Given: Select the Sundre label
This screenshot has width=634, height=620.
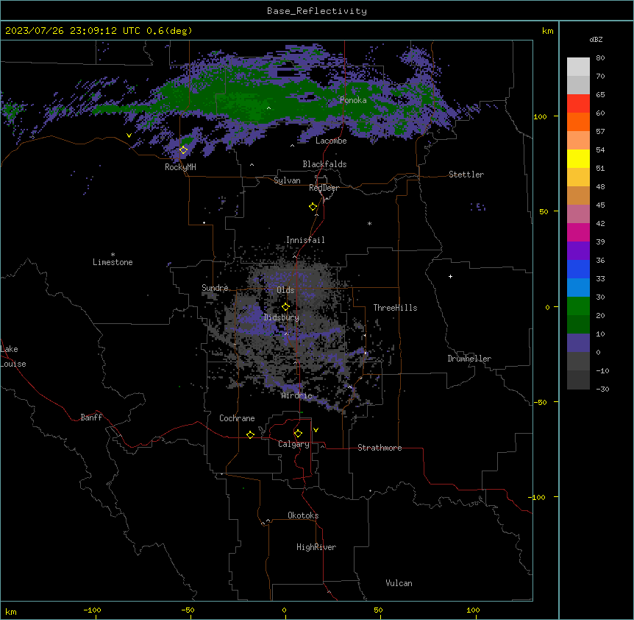Looking at the screenshot, I should pyautogui.click(x=215, y=288).
